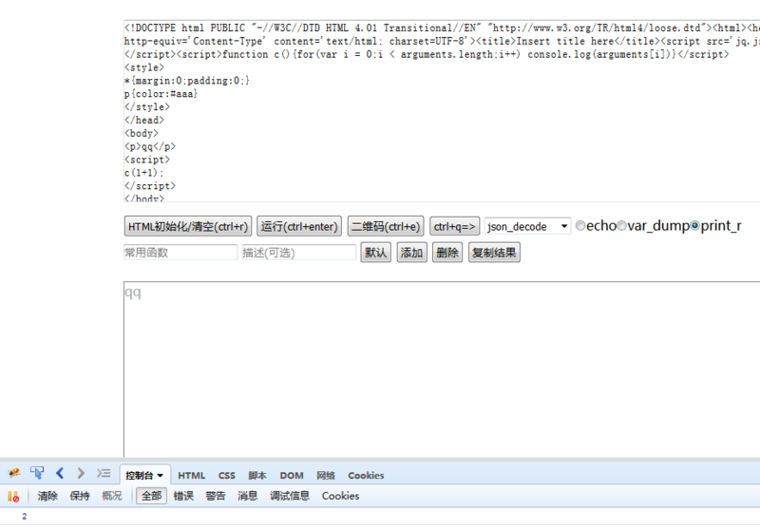
Task: Open the DOM panel tab
Action: click(x=292, y=476)
